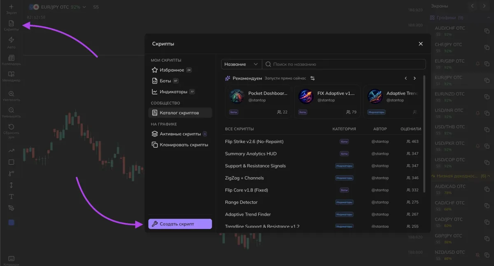Close the Скрипты dialog
This screenshot has width=494, height=266.
[x=421, y=44]
